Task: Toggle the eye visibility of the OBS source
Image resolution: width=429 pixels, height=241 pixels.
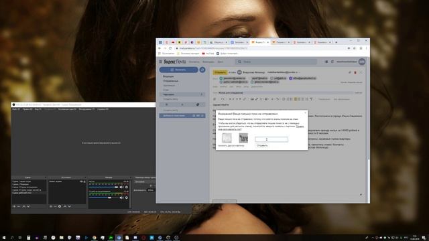Action: click(81, 181)
